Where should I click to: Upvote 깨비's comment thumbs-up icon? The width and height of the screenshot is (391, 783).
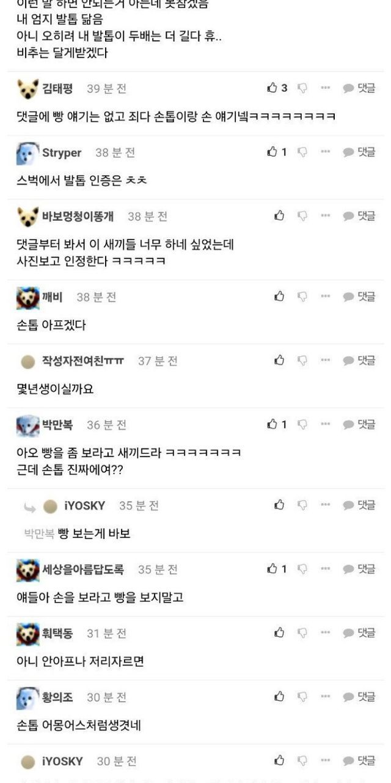280,297
